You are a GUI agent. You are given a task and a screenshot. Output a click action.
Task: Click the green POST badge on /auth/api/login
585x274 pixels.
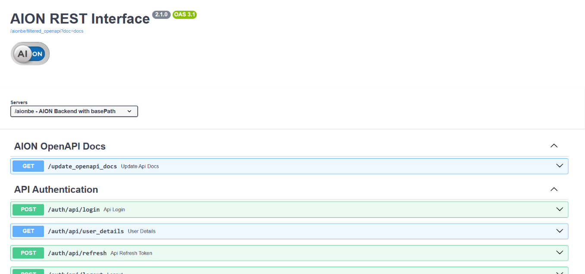[x=28, y=209]
